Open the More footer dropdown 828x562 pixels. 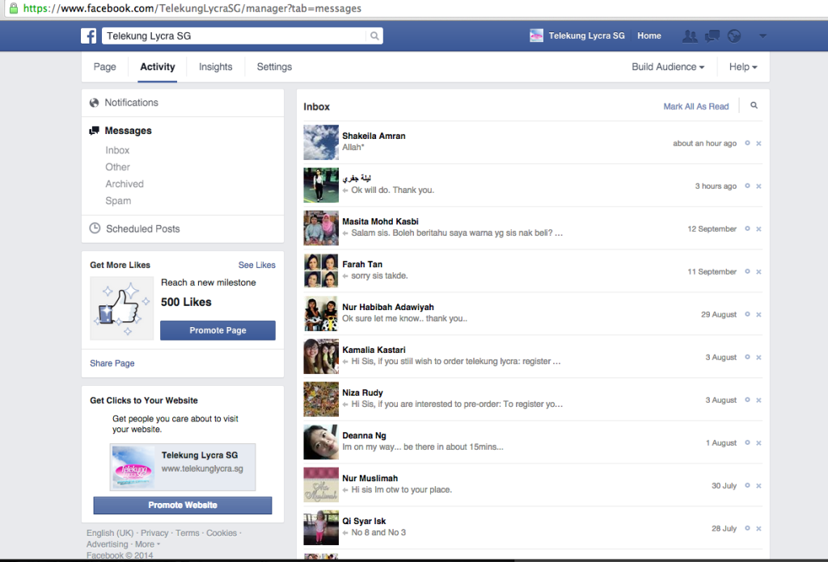tap(147, 544)
